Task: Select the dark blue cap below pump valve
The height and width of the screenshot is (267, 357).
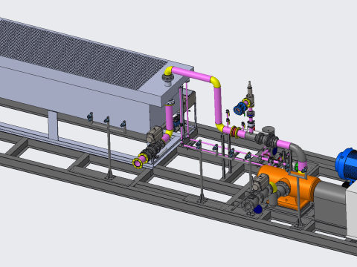Action: click(258, 209)
